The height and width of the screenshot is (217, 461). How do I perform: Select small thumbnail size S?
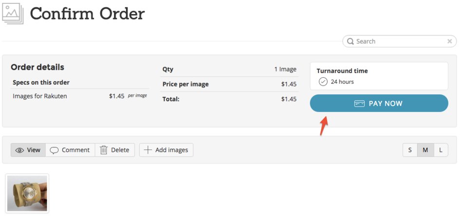click(410, 150)
